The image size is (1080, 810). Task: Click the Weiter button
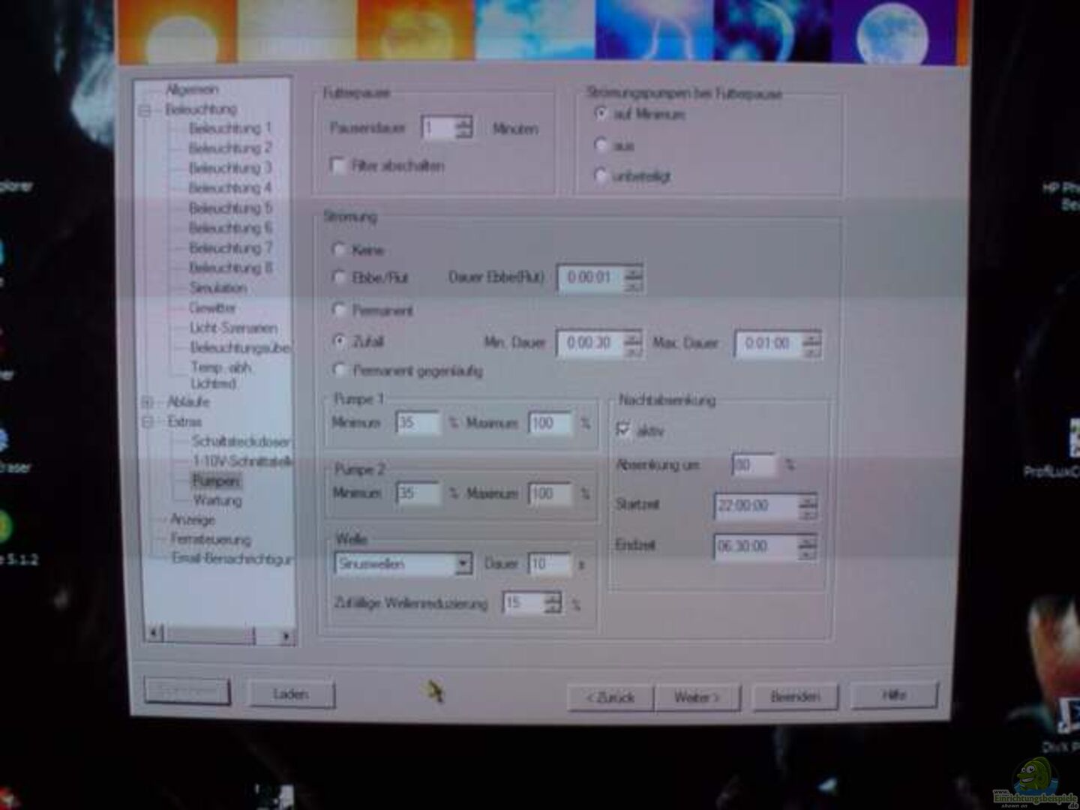click(x=696, y=697)
